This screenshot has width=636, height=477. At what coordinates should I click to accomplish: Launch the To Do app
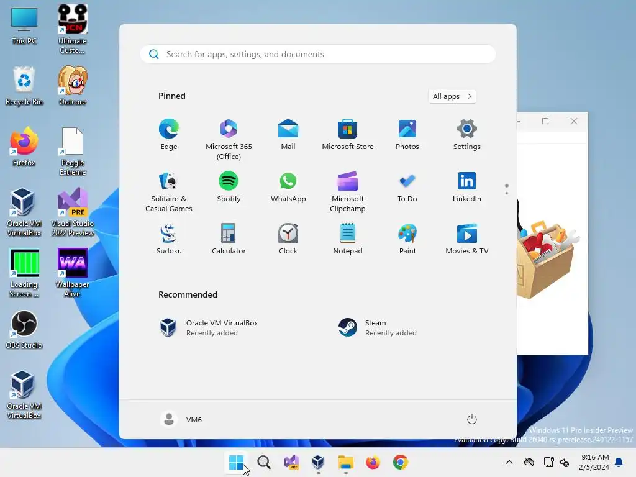[x=407, y=188]
